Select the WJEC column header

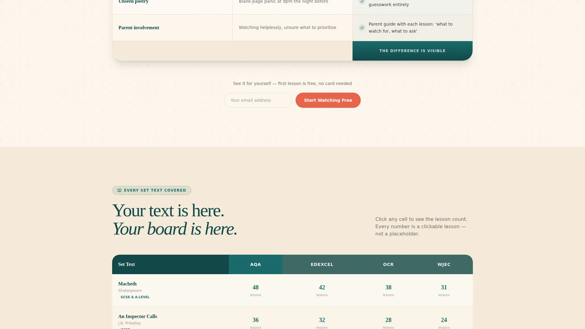444,264
